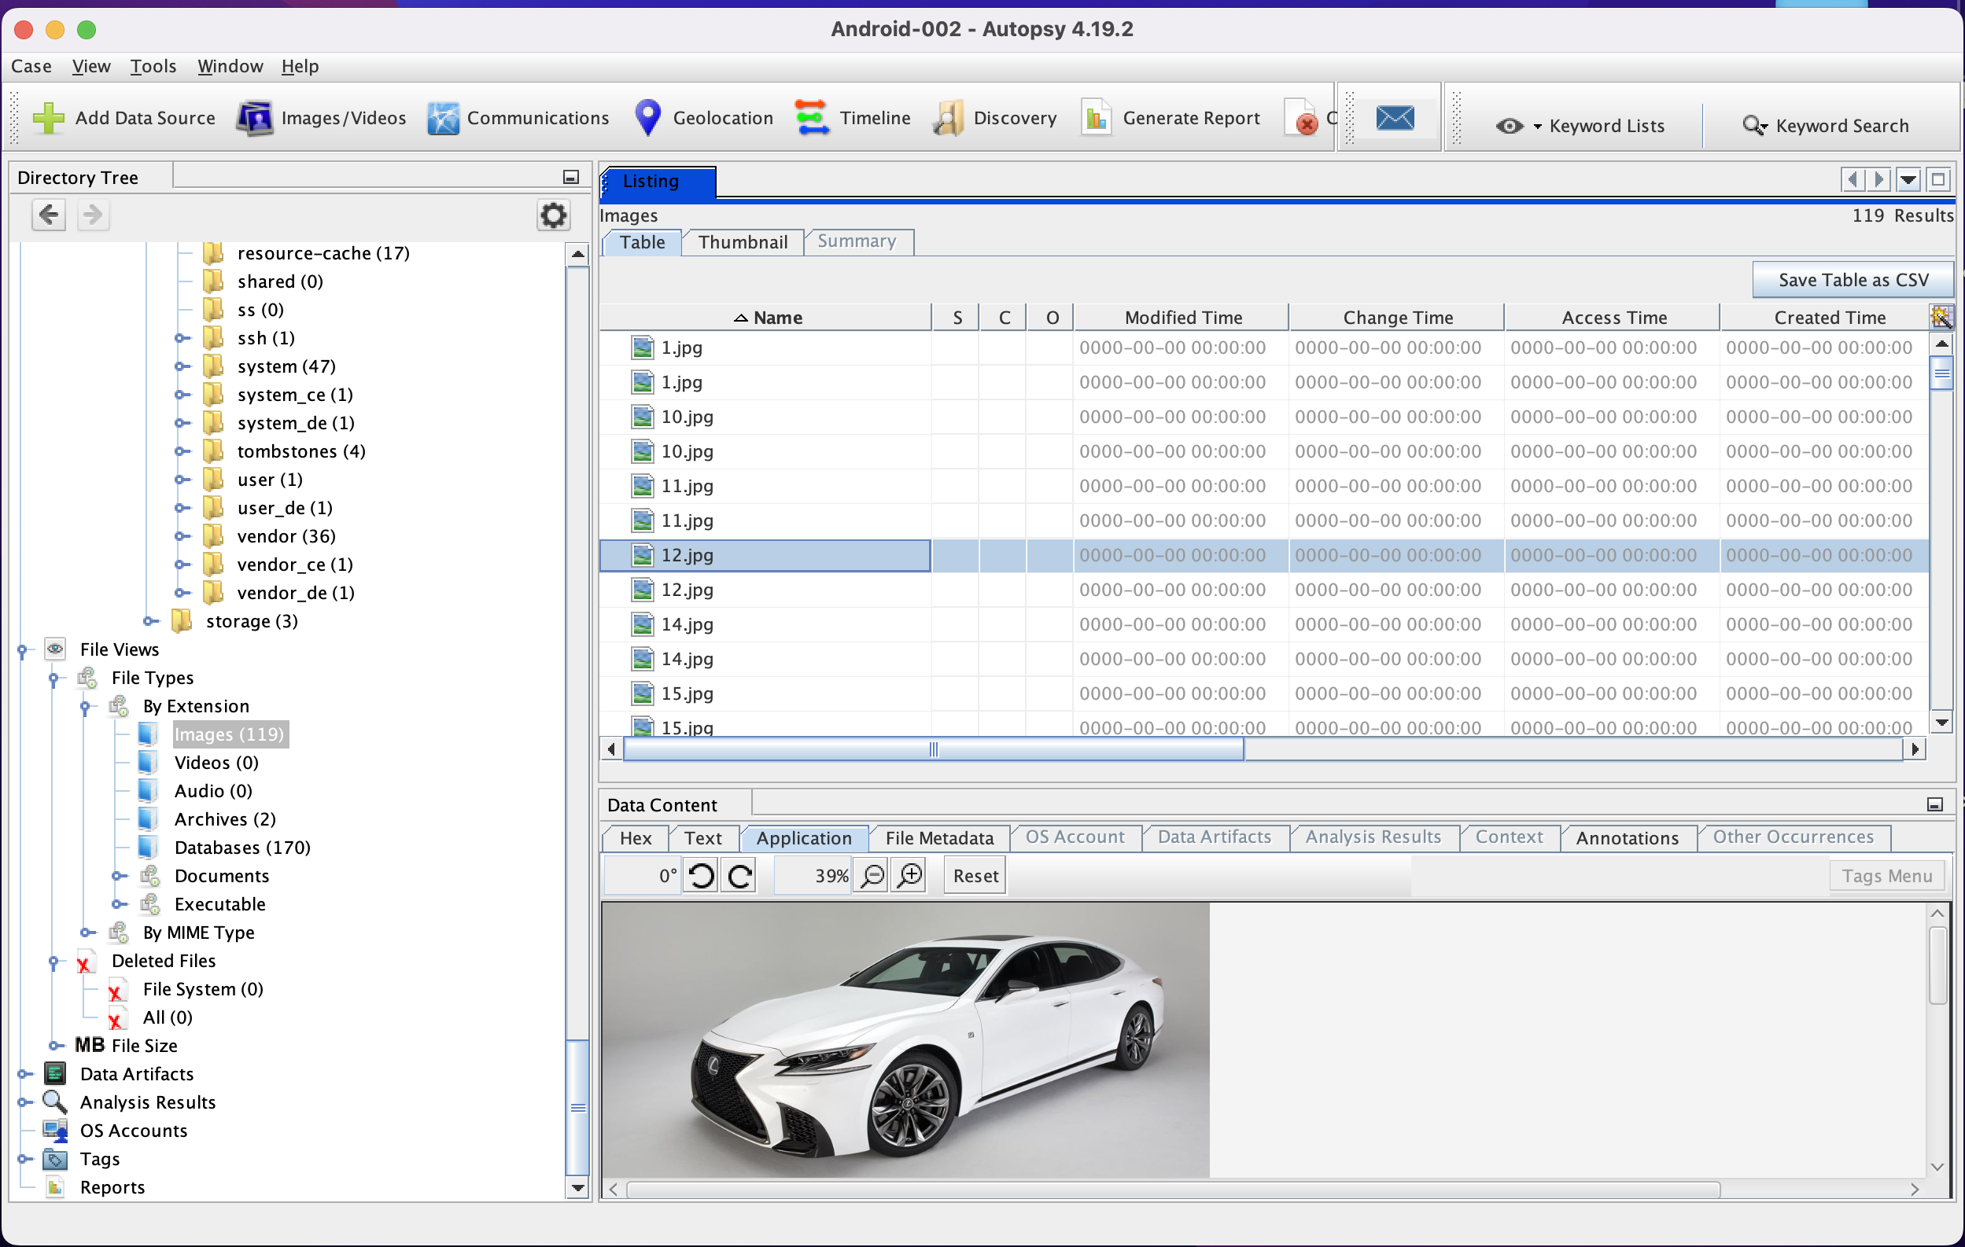The image size is (1965, 1247).
Task: Open the Timeline analysis tool
Action: coord(852,117)
